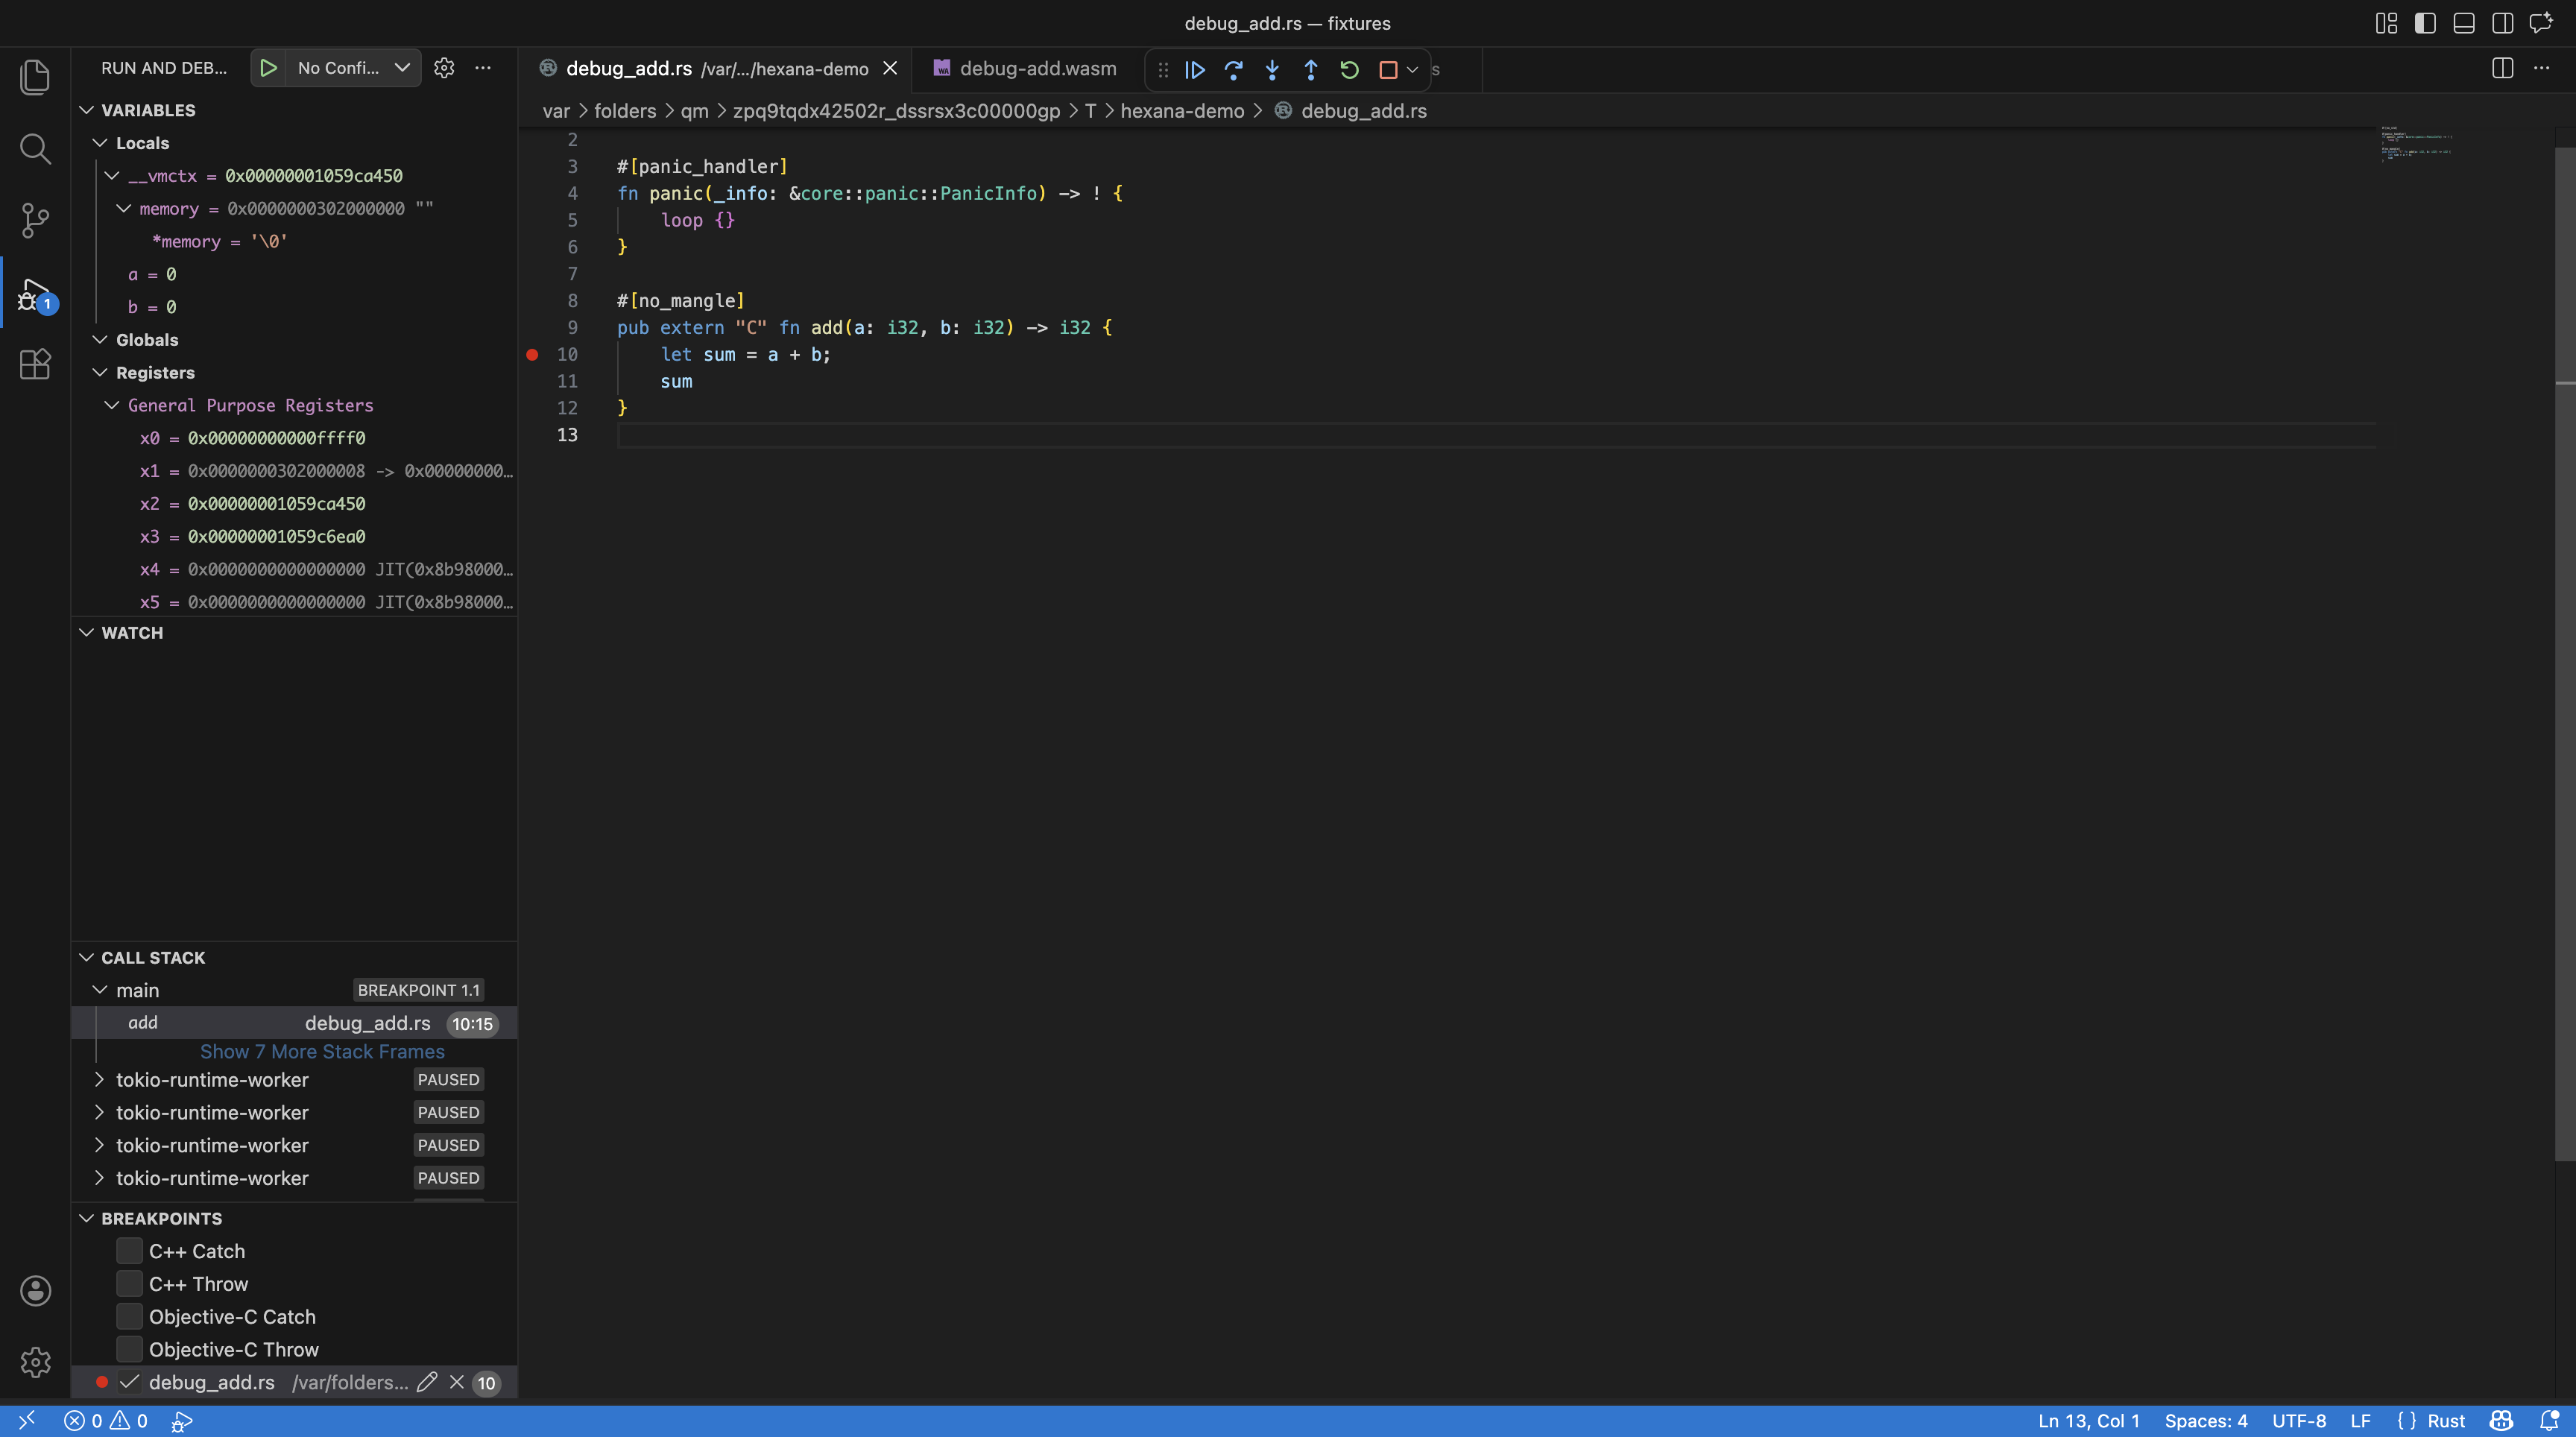Select folders in breadcrumb path

(x=625, y=111)
